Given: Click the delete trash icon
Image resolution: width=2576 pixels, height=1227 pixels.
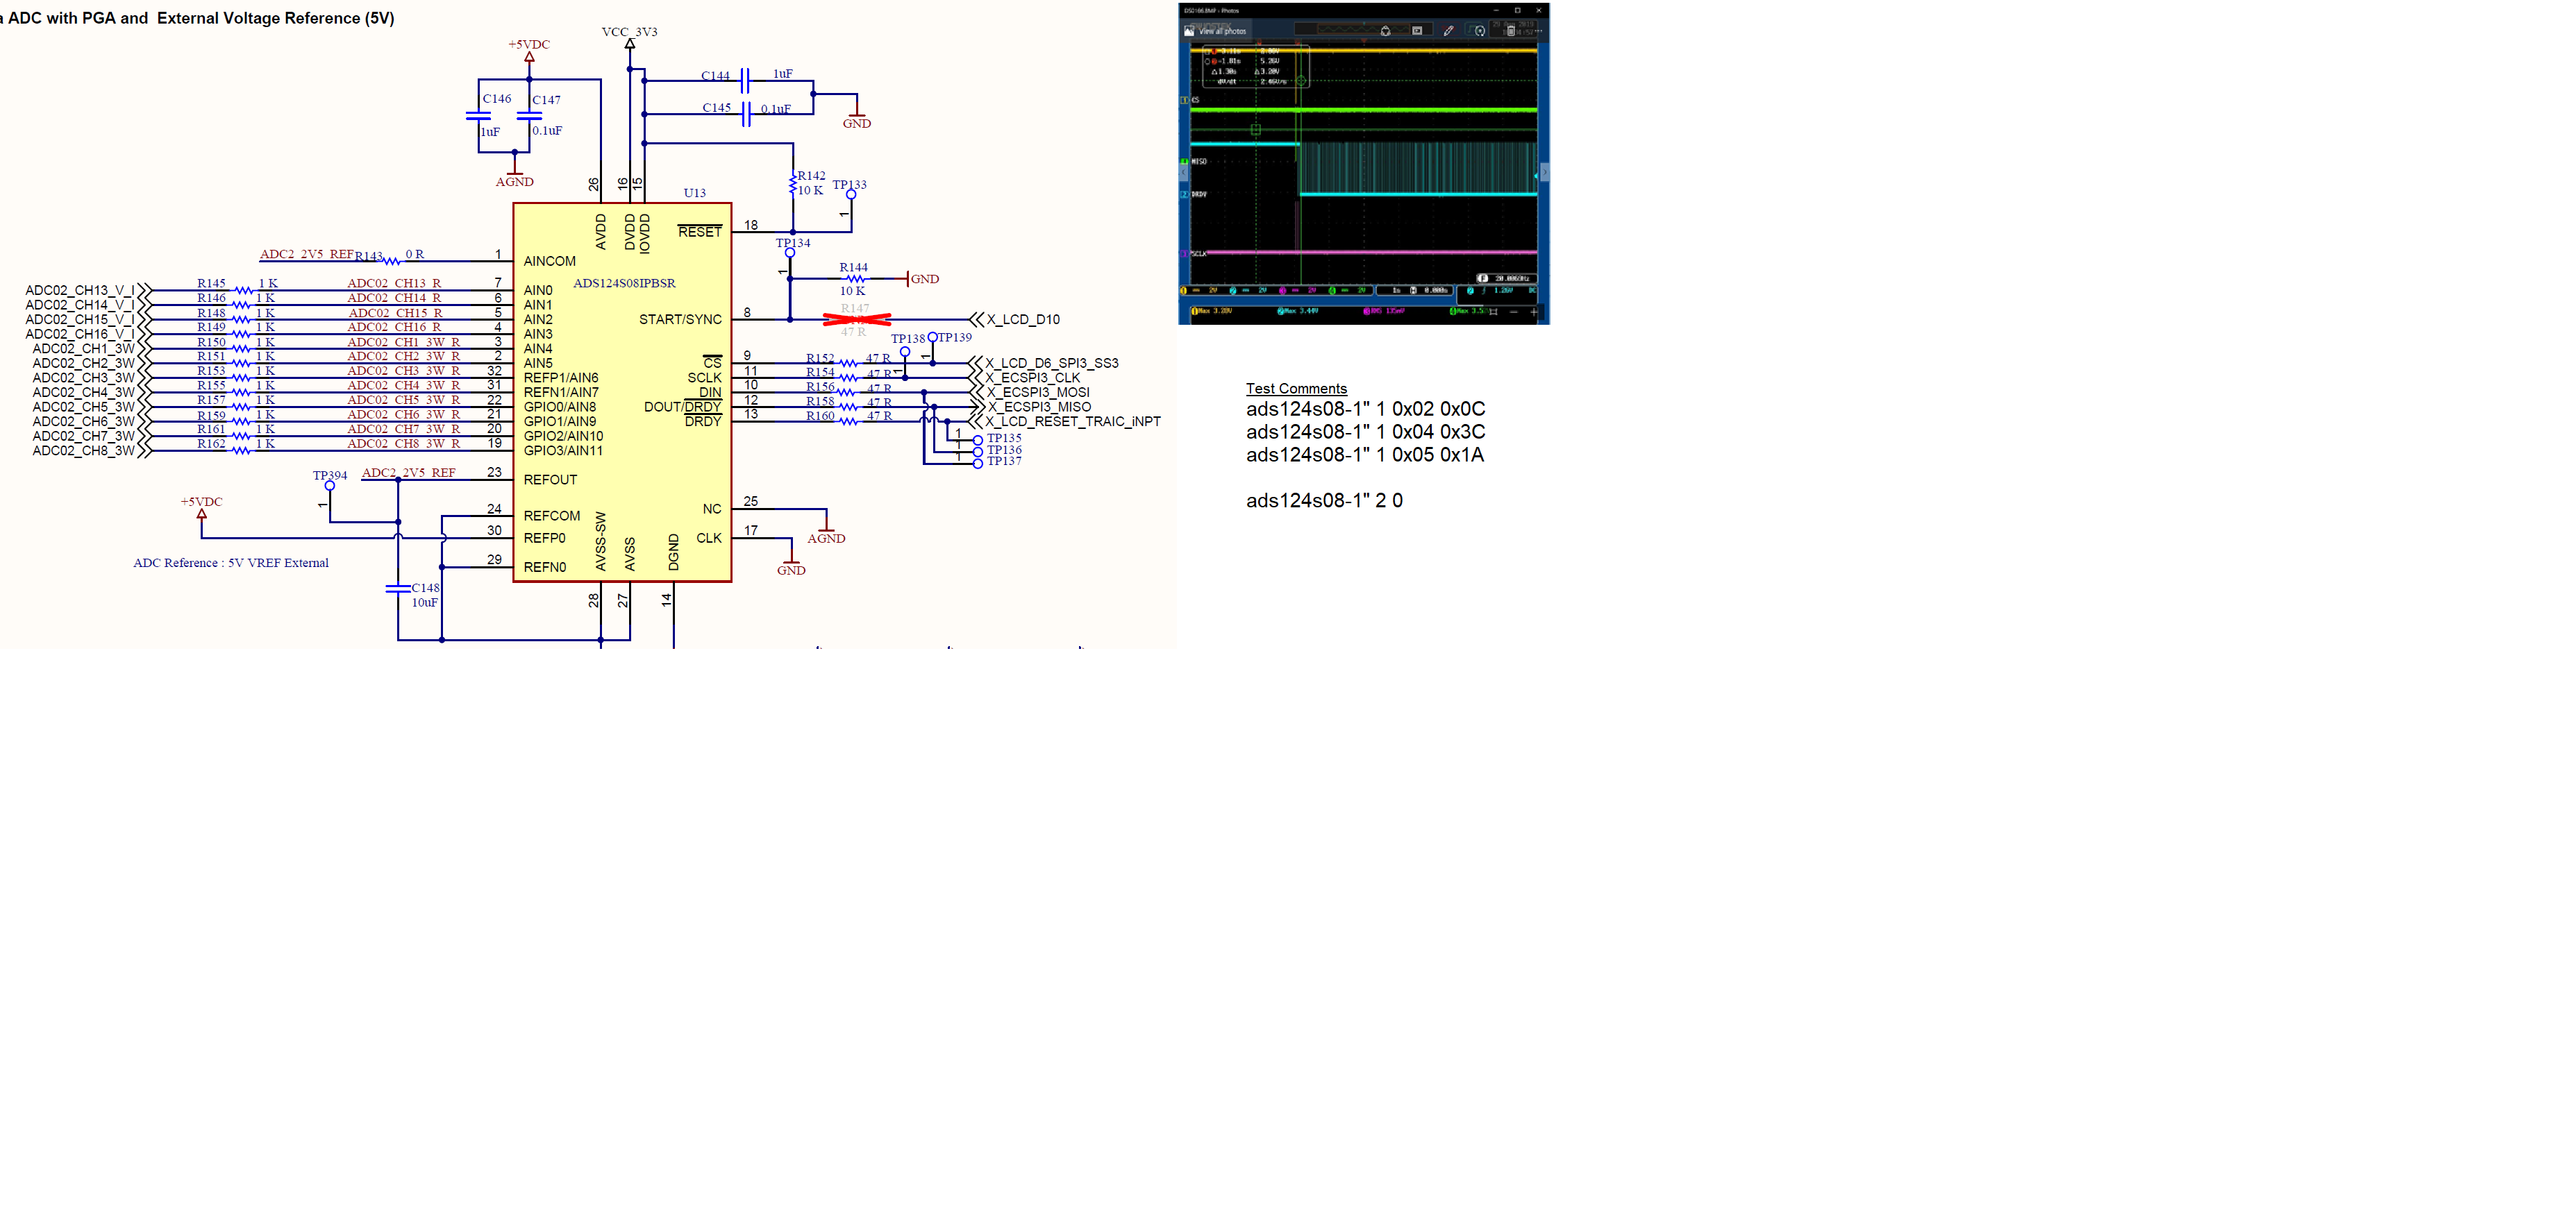Looking at the screenshot, I should 1511,31.
